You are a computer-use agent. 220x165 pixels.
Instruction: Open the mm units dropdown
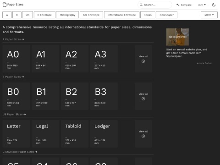pos(202,5)
